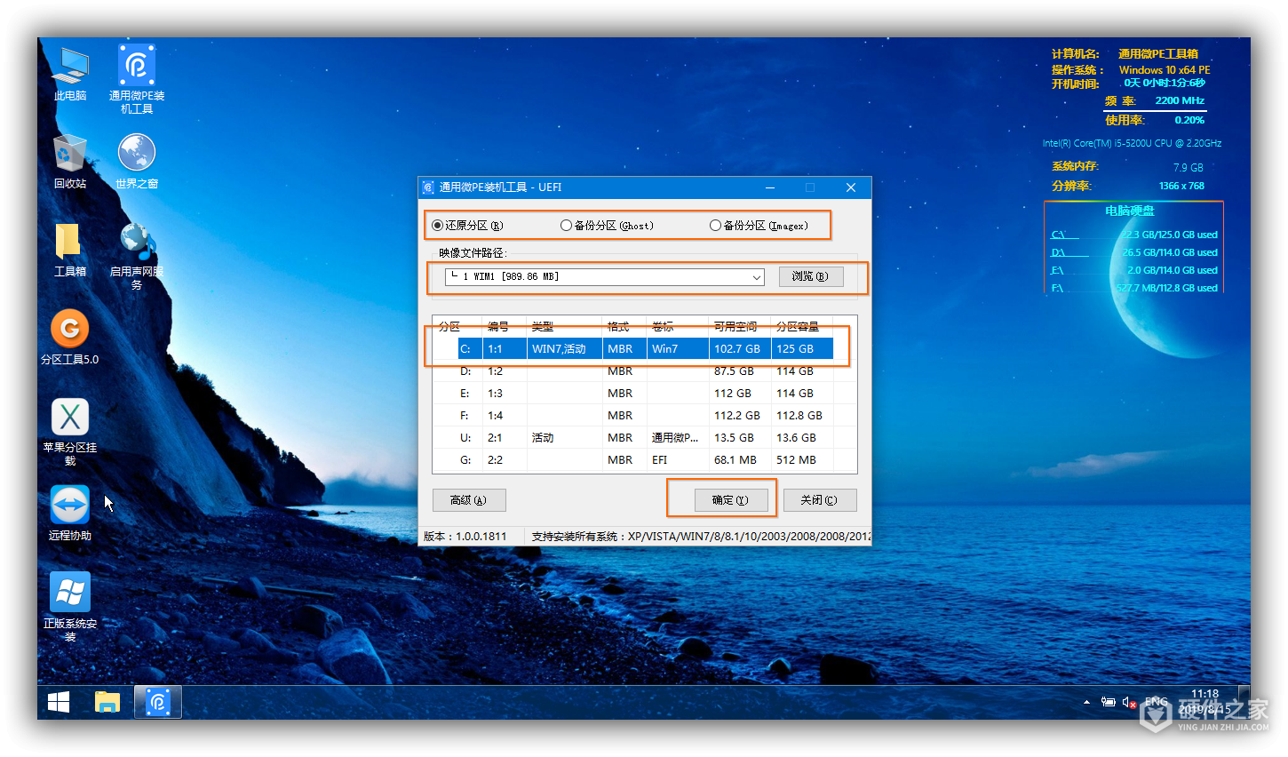Screen dimensions: 1288x757
Task: Click 启用声网服务 desktop icon
Action: [x=137, y=256]
